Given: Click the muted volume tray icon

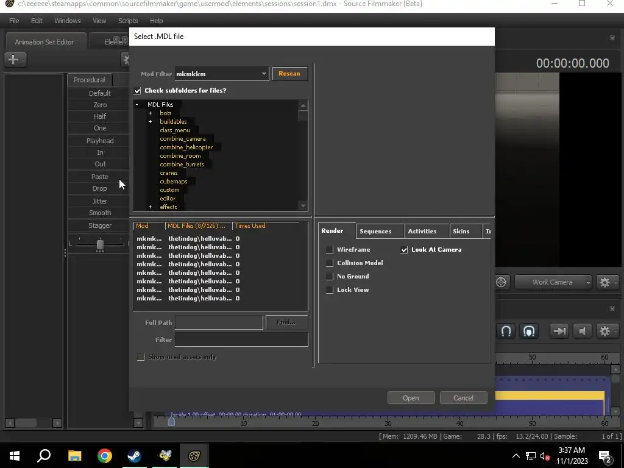Looking at the screenshot, I should pyautogui.click(x=545, y=456).
